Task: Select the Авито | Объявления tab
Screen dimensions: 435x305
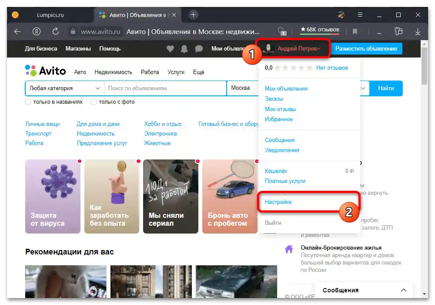Action: tap(137, 15)
